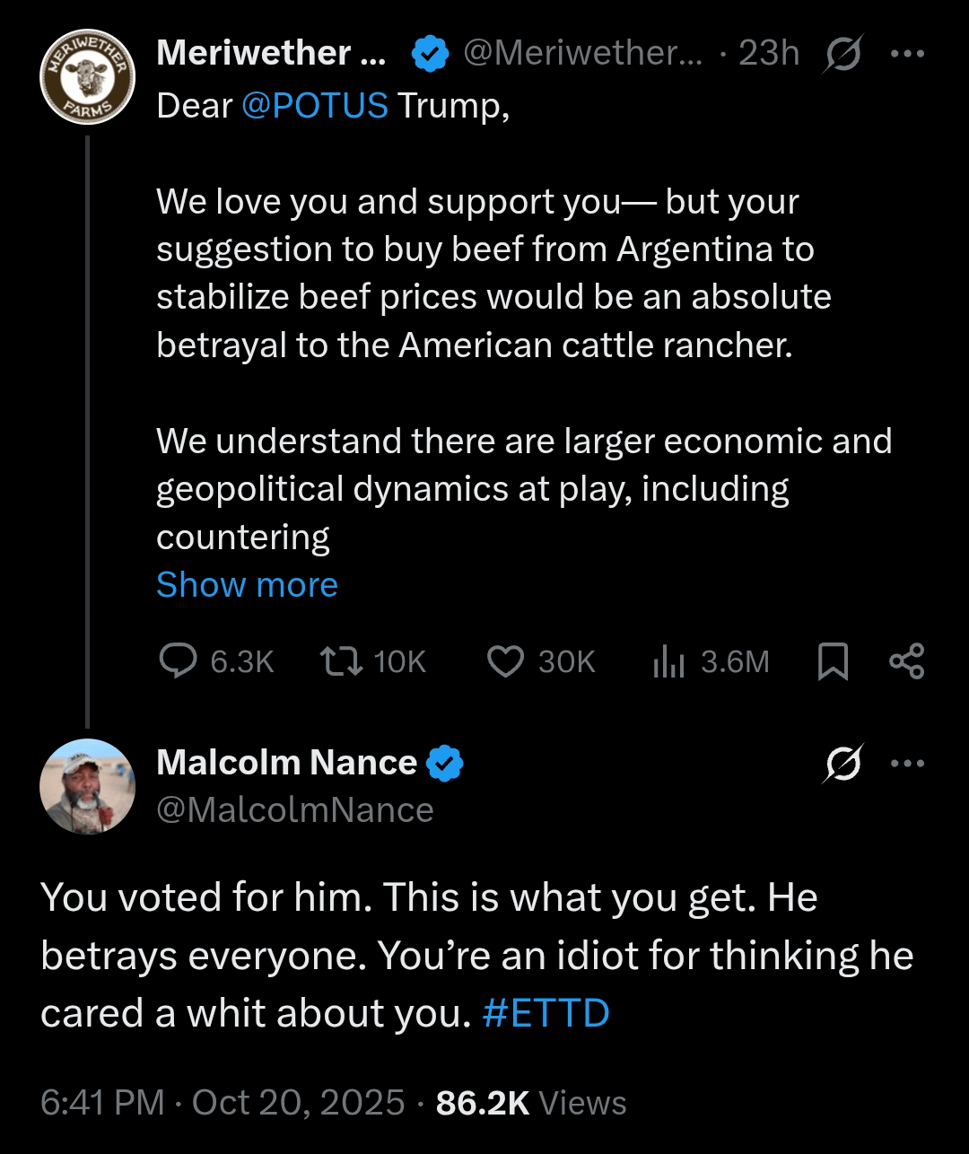Open Malcolm Nance's profile picture
The width and height of the screenshot is (969, 1154).
(87, 786)
